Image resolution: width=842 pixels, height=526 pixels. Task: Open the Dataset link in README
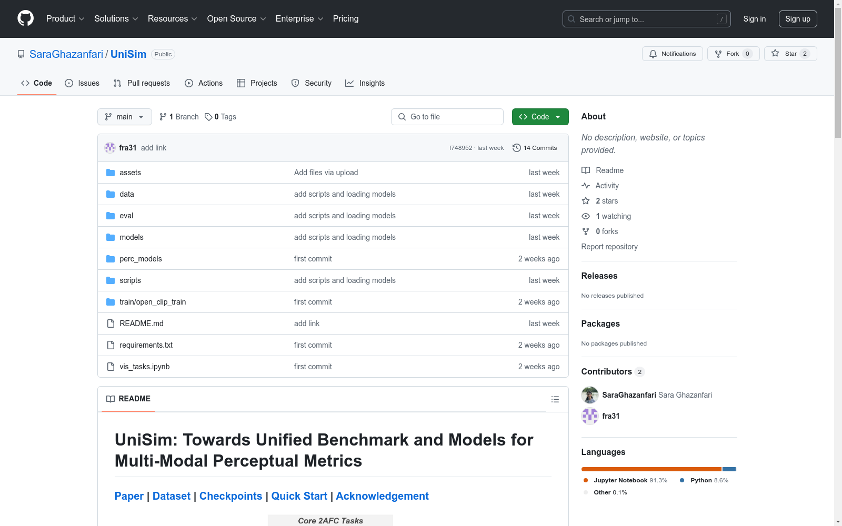pyautogui.click(x=172, y=496)
